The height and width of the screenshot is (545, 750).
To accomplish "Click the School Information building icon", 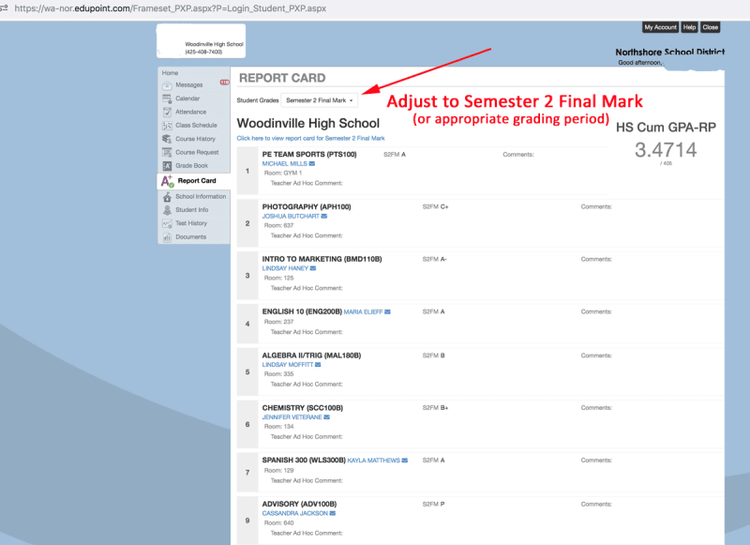I will [x=166, y=197].
